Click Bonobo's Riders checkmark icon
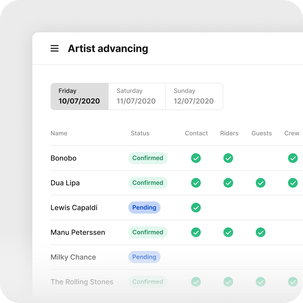Image resolution: width=303 pixels, height=303 pixels. point(228,158)
